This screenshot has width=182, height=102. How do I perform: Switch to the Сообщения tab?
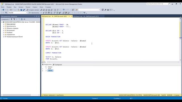(57, 65)
